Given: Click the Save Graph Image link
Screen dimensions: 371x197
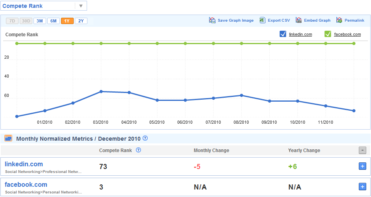Looking at the screenshot, I should [236, 20].
